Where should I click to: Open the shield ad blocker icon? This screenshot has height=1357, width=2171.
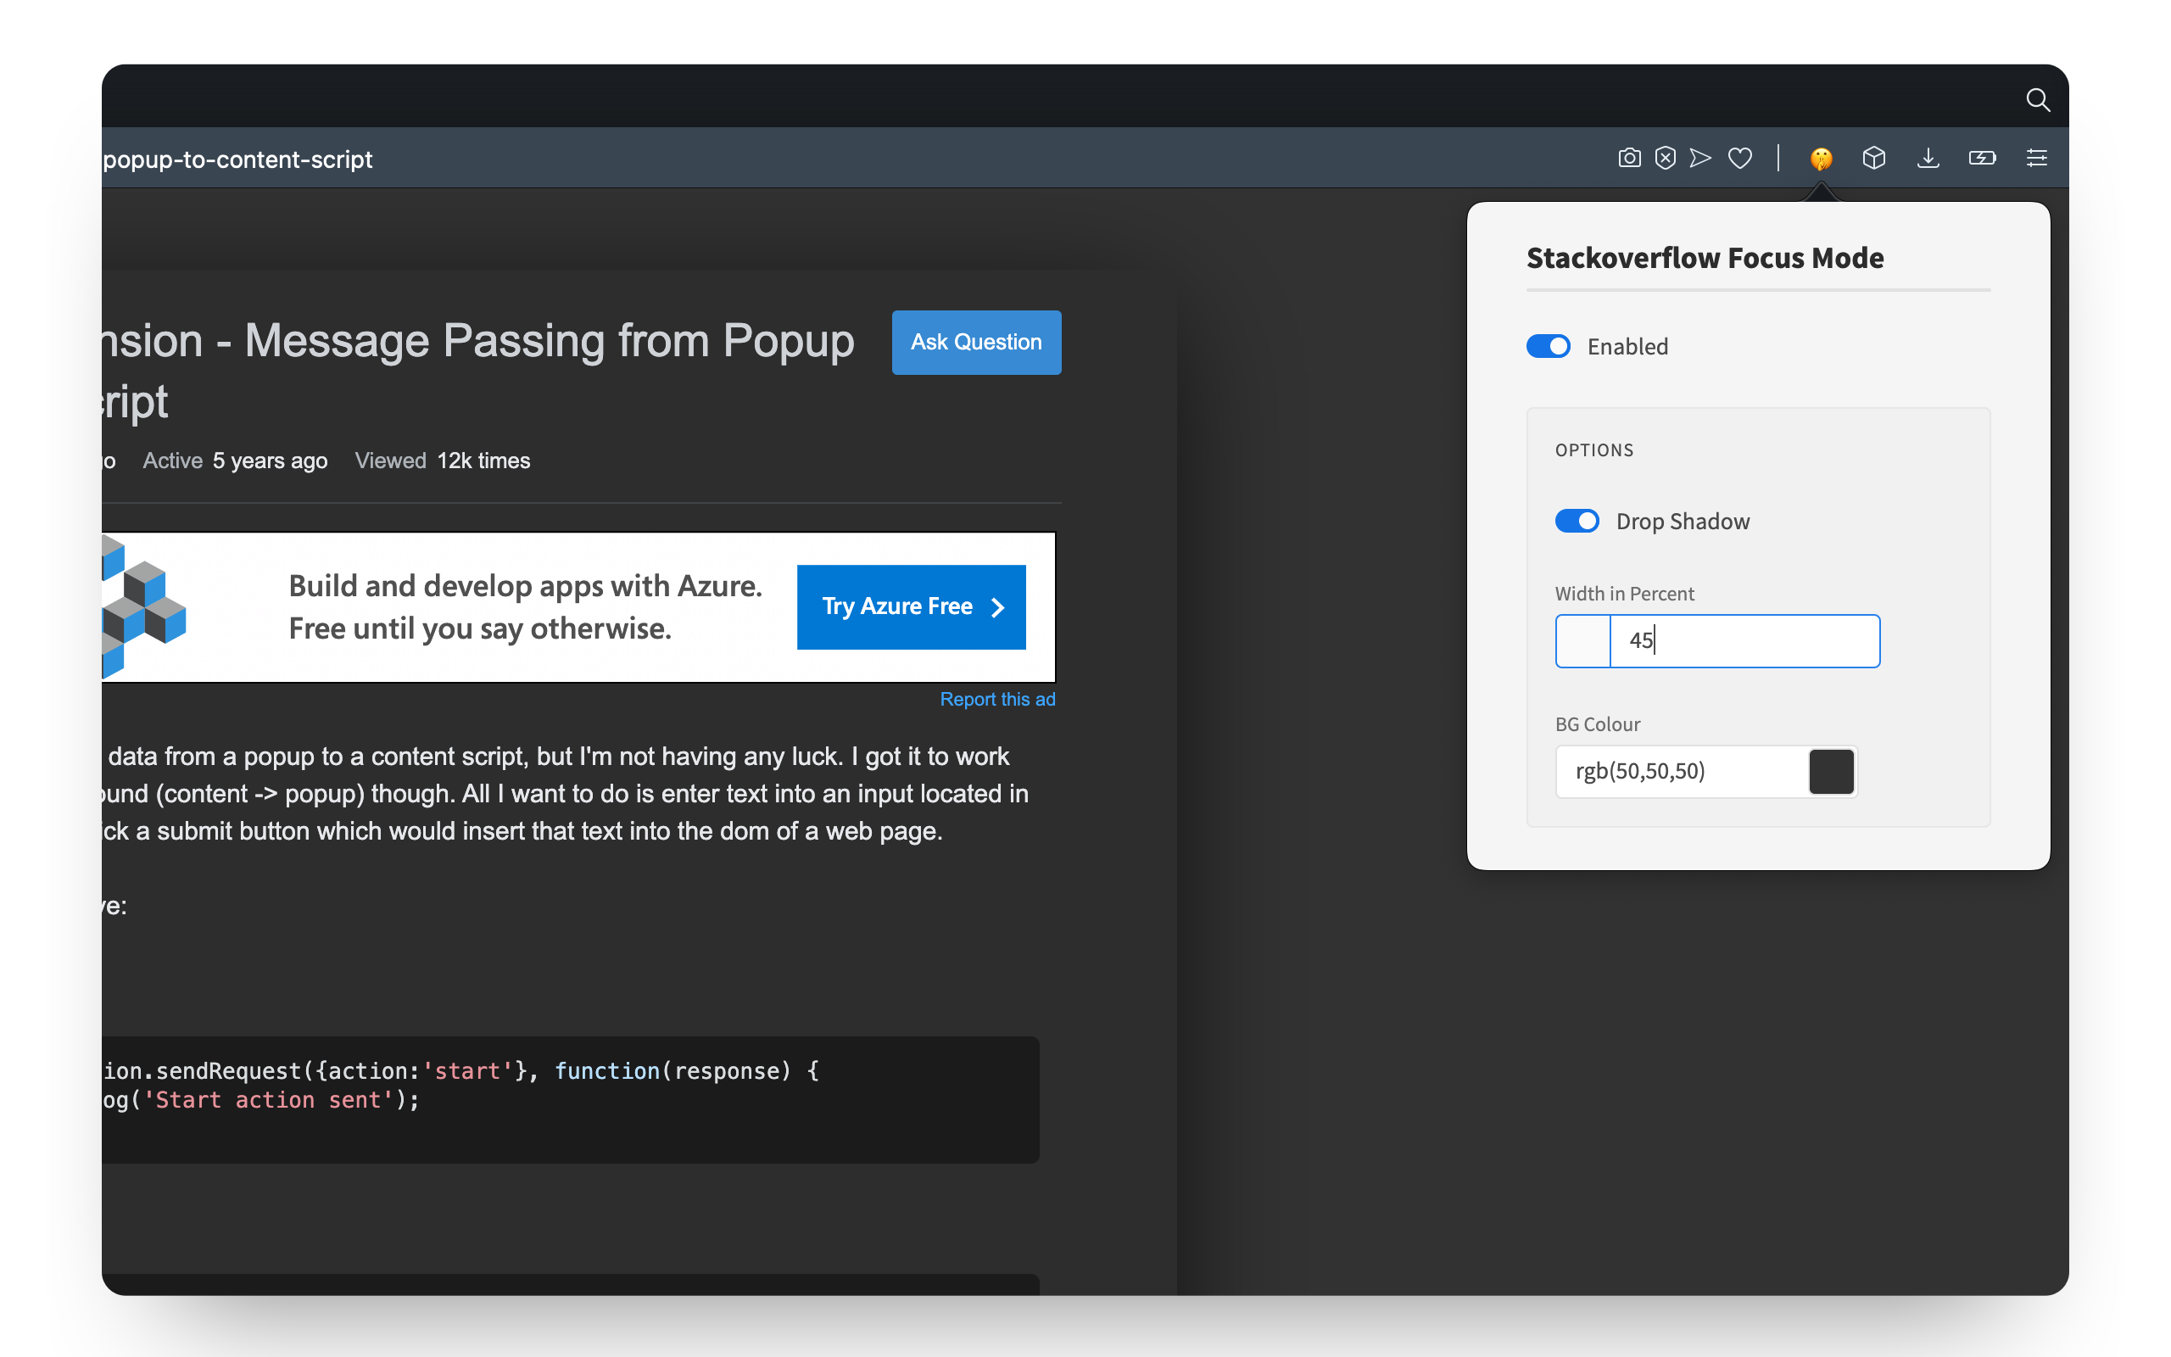(1665, 159)
